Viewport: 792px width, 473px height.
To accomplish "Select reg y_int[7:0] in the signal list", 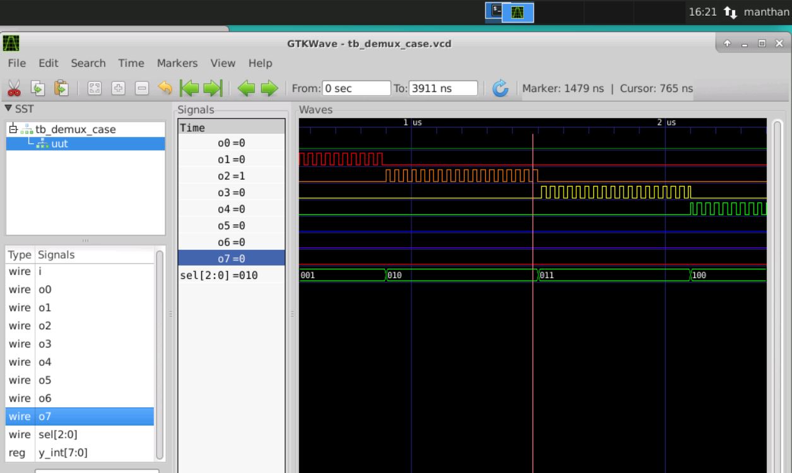I will 80,452.
